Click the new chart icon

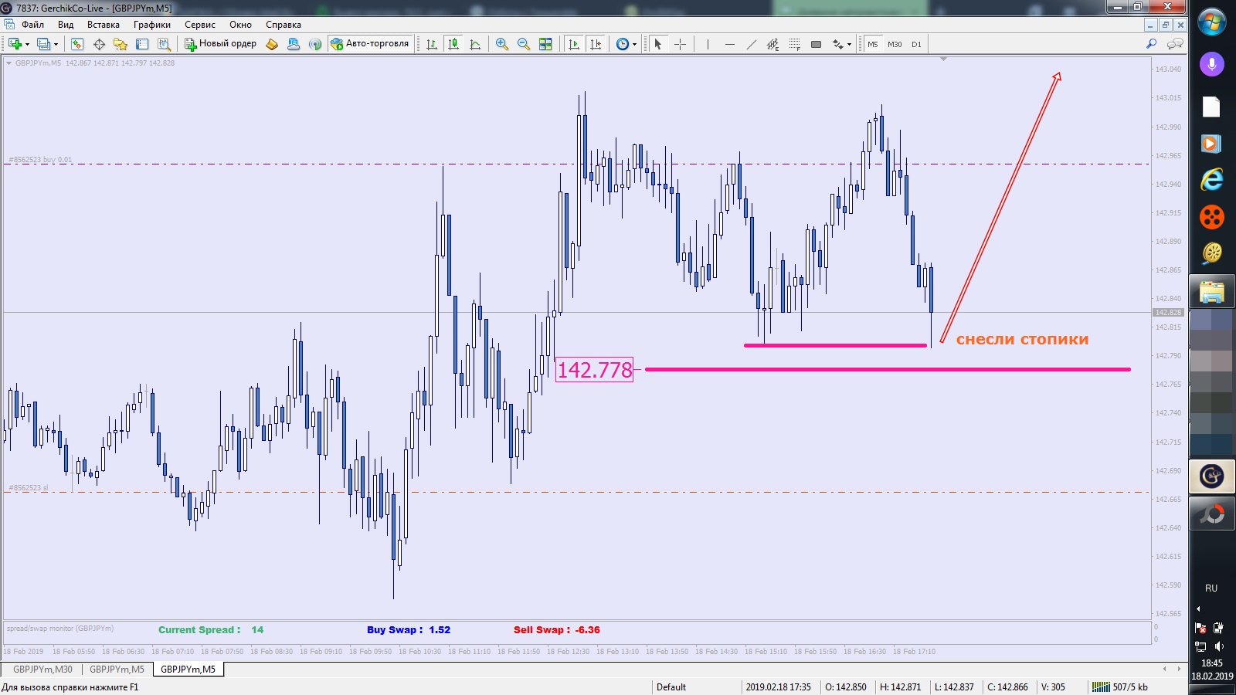(x=15, y=44)
